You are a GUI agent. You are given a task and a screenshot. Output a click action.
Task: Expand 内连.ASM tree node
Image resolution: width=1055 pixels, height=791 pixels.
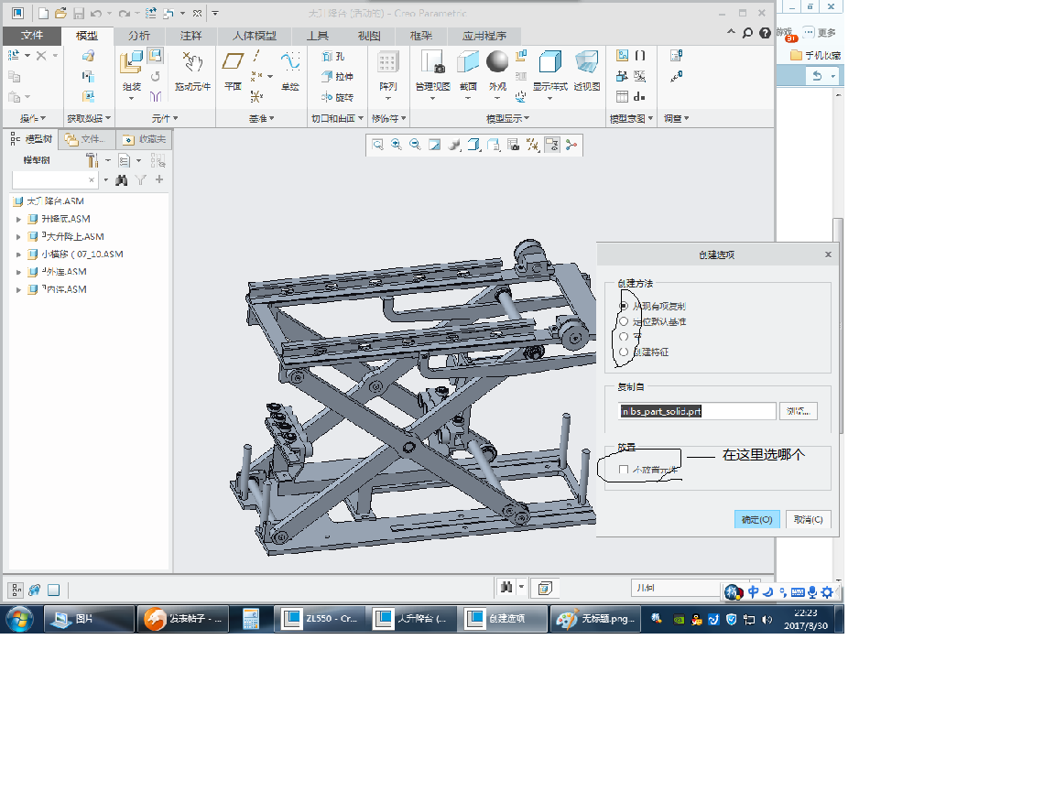point(19,290)
